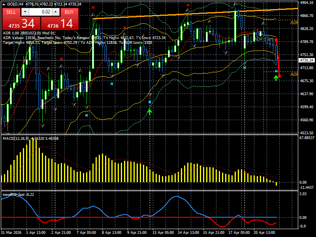Screen dimensions: 316x237
Task: Click the '14 Apr 13:00' time axis label
Action: pos(188,232)
